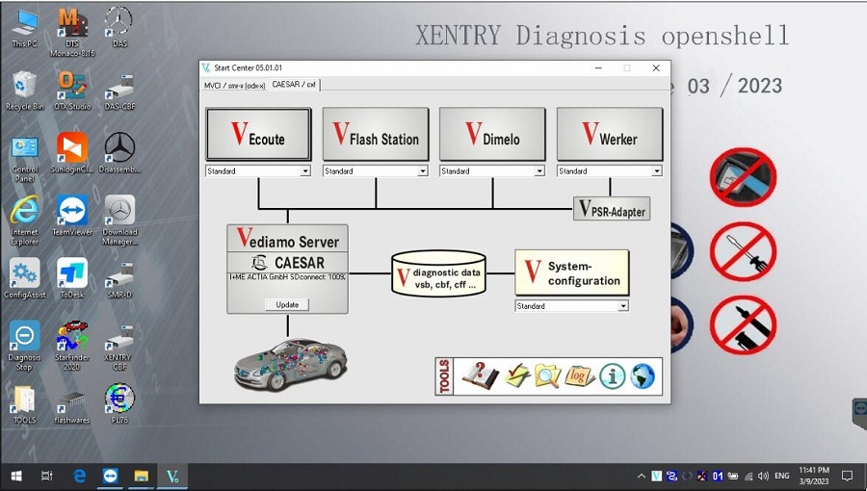
Task: Open Download Manager desktop icon
Action: point(119,220)
